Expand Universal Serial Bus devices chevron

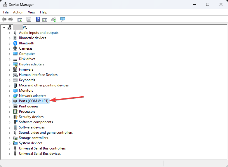click(9, 154)
